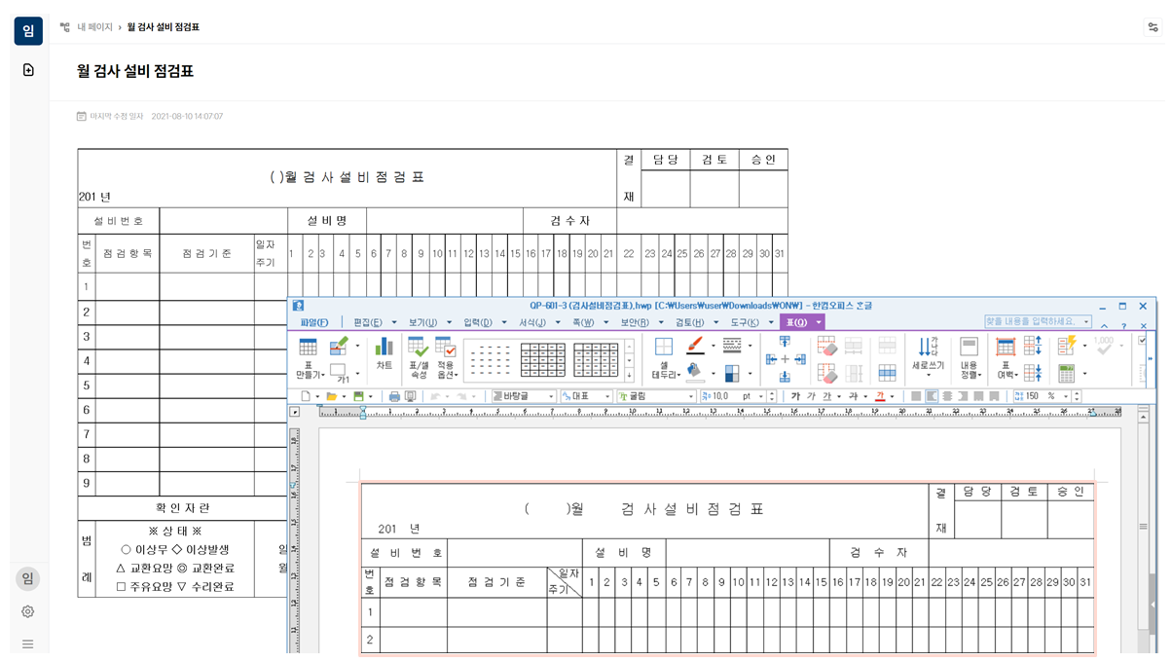Toggle the justify align paragraph button
Viewport: 1172px width, 662px height.
(x=916, y=396)
